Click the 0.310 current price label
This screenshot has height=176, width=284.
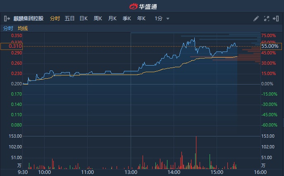point(12,46)
